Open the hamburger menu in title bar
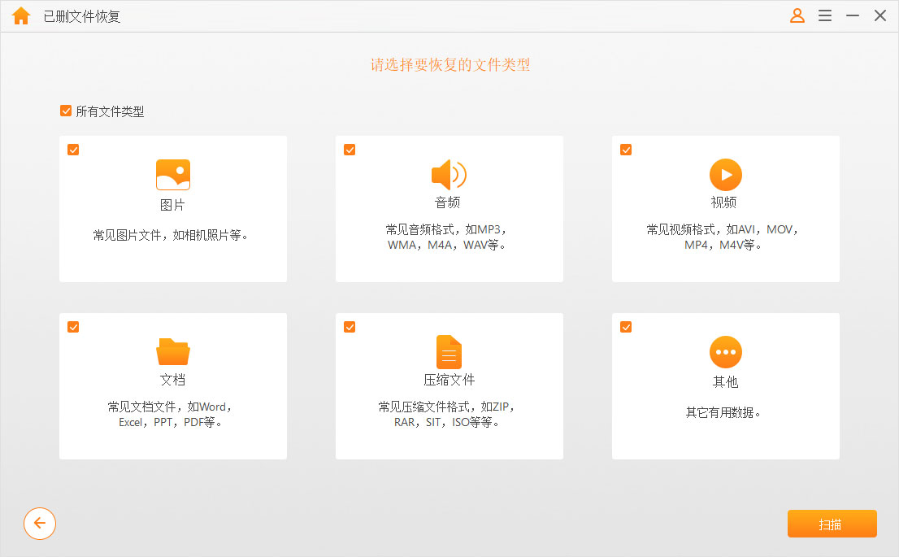Screen dimensions: 899x557 pyautogui.click(x=825, y=16)
